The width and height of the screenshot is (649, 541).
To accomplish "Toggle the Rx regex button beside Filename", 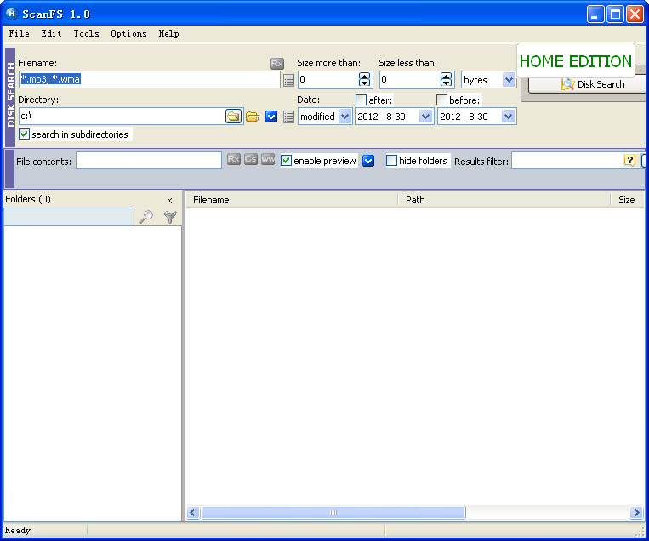I will pos(276,64).
